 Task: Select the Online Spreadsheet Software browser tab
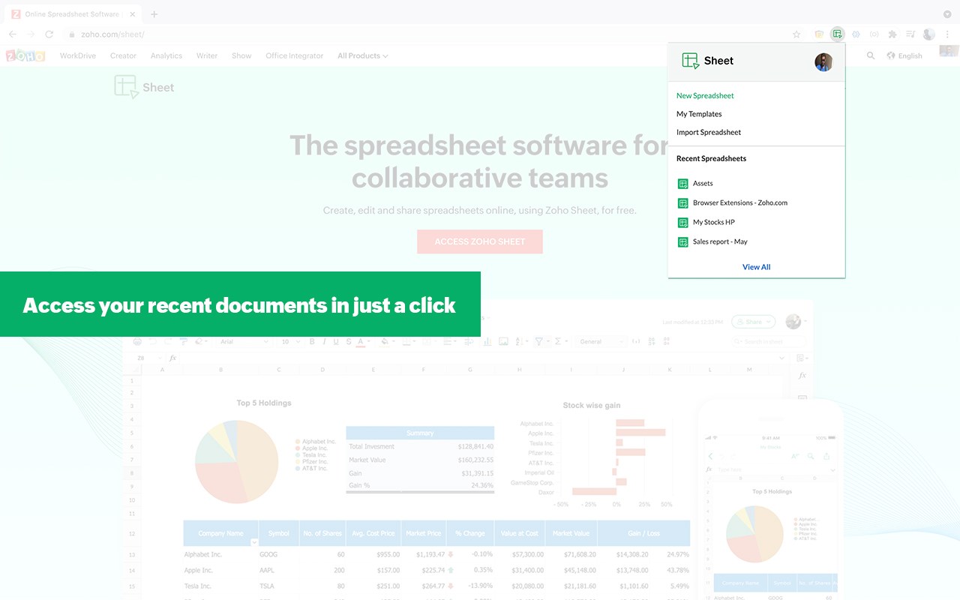(x=71, y=13)
